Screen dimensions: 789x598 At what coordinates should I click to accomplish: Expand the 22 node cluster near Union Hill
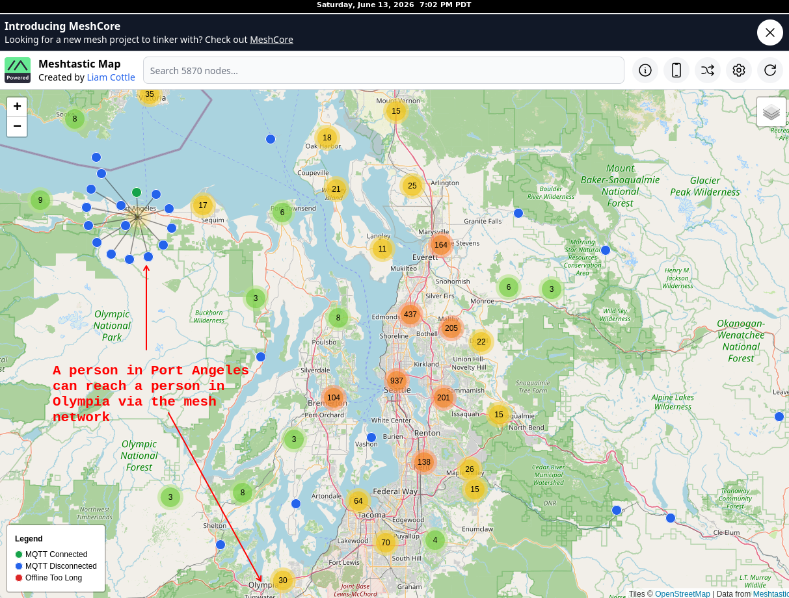tap(481, 342)
